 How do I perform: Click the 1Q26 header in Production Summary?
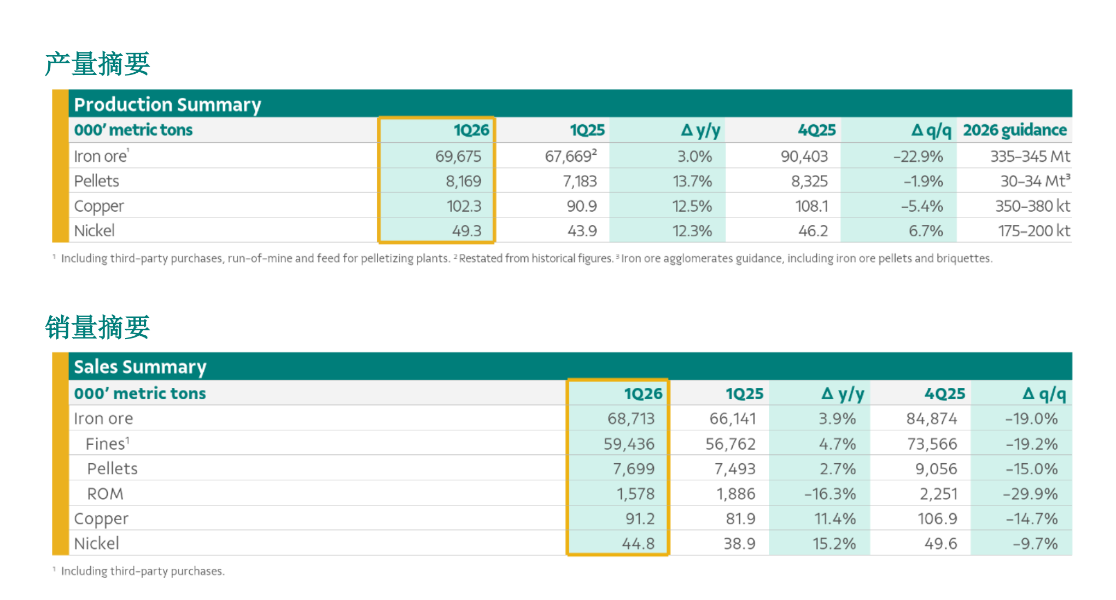(x=471, y=130)
